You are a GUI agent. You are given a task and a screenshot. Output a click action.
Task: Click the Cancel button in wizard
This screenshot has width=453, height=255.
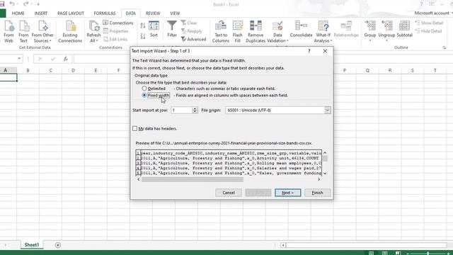click(229, 193)
